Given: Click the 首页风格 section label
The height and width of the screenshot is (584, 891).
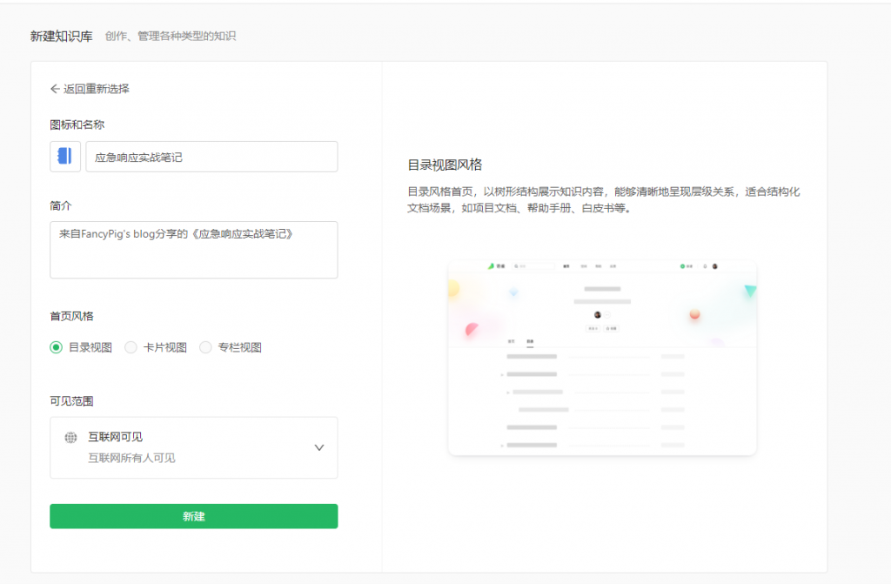Looking at the screenshot, I should pos(71,316).
